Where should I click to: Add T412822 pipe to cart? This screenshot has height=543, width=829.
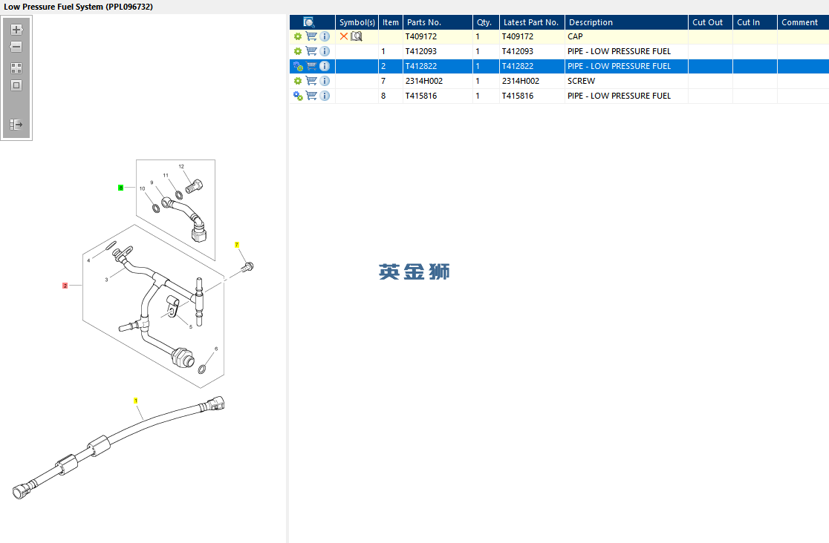311,66
